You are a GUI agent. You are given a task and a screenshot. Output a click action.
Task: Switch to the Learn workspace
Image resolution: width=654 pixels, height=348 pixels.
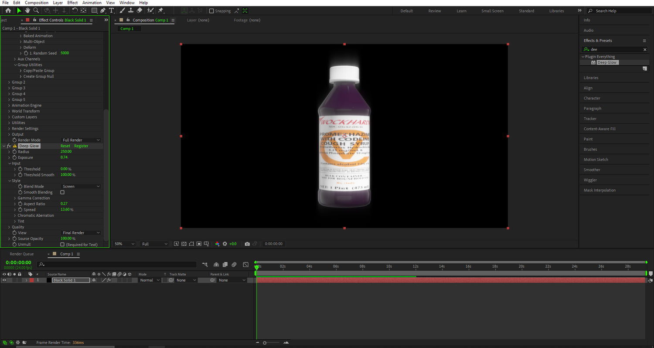(x=461, y=11)
